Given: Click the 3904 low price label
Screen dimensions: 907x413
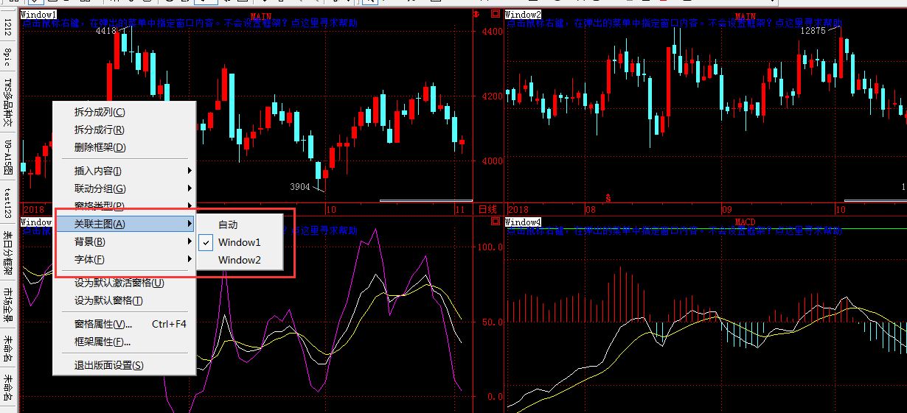Looking at the screenshot, I should 300,187.
